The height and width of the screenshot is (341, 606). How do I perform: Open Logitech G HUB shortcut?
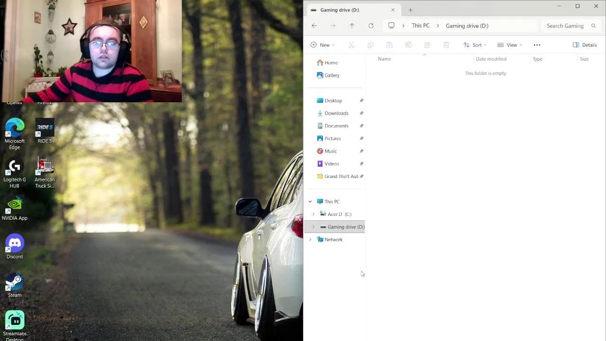15,173
